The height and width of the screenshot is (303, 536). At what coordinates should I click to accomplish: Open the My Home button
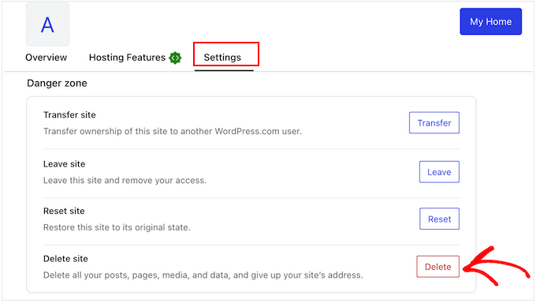tap(490, 21)
